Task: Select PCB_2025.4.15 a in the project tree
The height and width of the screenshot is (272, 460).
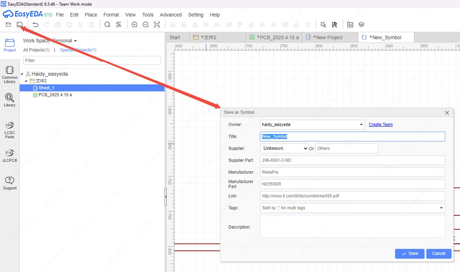Action: 55,95
